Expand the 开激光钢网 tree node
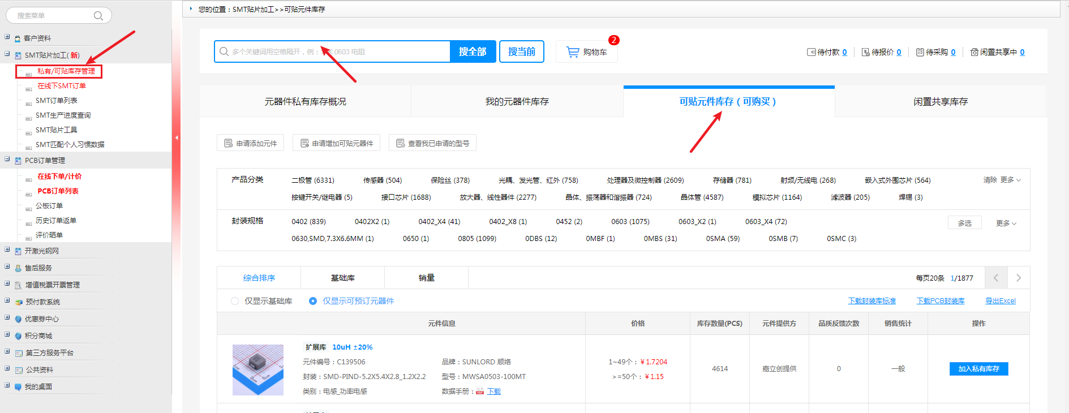1069x413 pixels. coord(7,250)
